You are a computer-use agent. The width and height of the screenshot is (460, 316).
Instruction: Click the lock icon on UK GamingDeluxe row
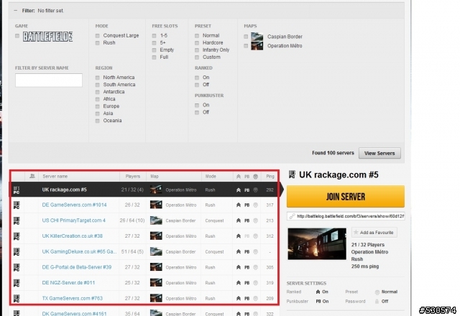(256, 252)
